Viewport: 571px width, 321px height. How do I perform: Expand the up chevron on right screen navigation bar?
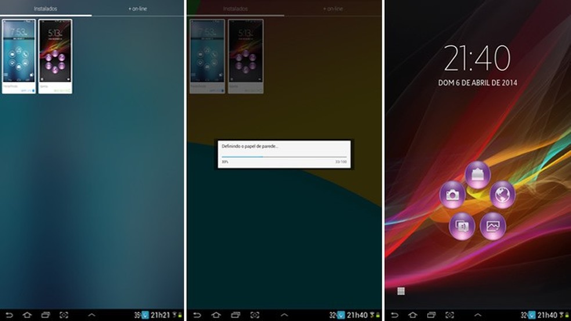pyautogui.click(x=478, y=315)
